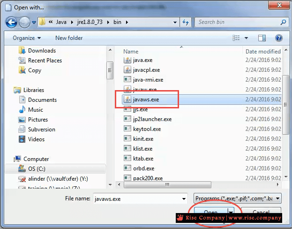Click New folder
This screenshot has width=292, height=229.
pos(69,38)
